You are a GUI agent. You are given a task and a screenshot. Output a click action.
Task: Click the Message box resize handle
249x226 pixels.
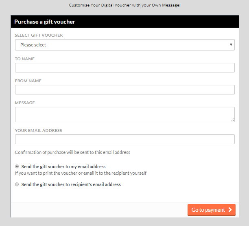pyautogui.click(x=233, y=120)
